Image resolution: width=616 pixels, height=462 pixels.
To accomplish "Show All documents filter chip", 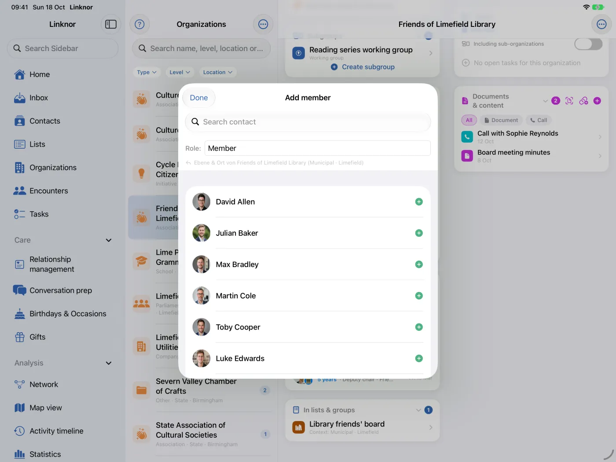I will pos(469,120).
